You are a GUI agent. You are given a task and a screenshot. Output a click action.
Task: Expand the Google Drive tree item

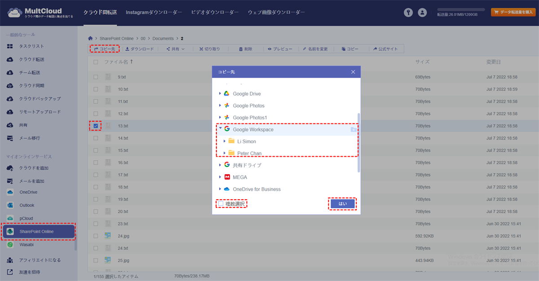click(221, 93)
